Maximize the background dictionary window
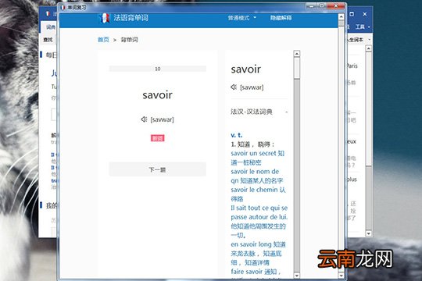422x281 pixels. point(352,14)
